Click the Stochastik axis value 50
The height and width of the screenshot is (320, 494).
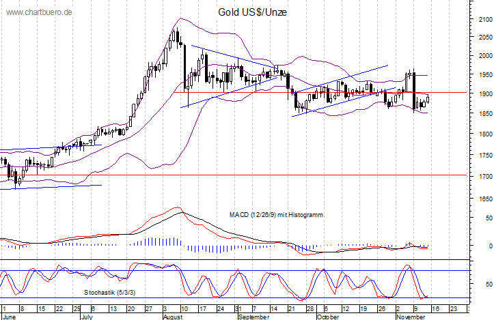[489, 284]
